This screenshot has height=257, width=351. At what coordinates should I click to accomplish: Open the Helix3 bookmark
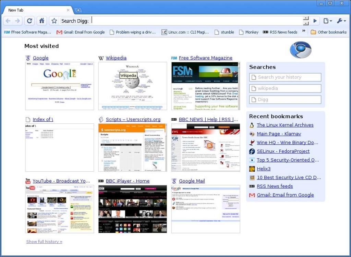(264, 169)
